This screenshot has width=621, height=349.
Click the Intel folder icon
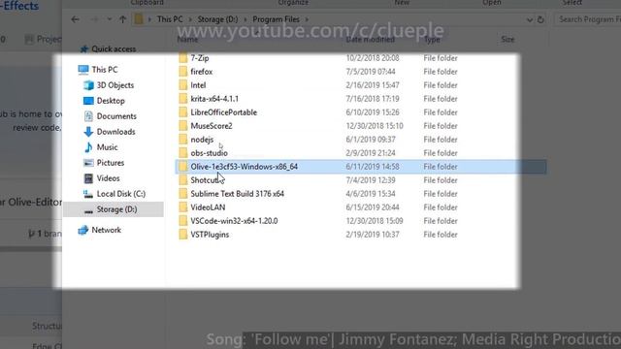[183, 85]
